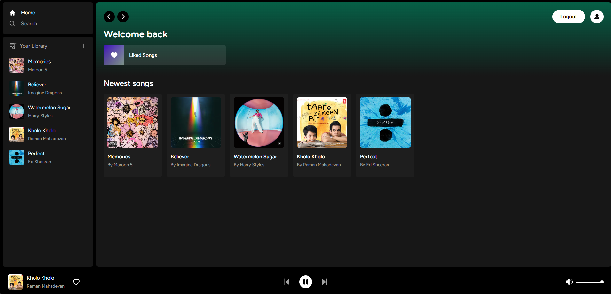Image resolution: width=611 pixels, height=294 pixels.
Task: Open Believer album cover in Newest songs
Action: click(x=196, y=123)
